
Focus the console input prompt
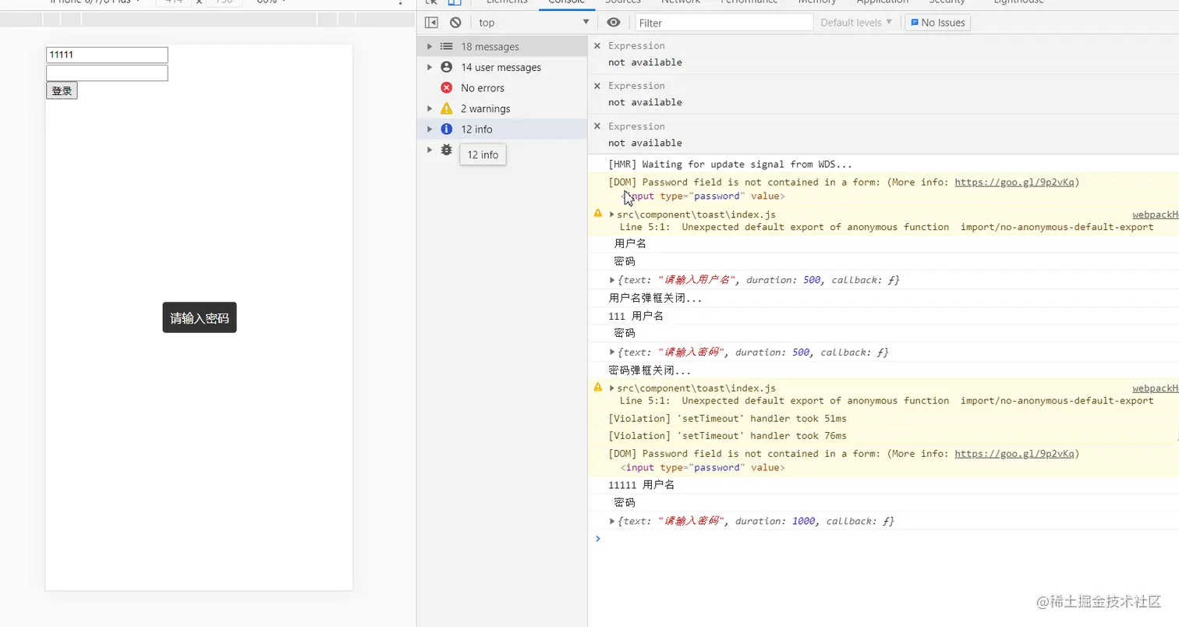click(x=887, y=539)
